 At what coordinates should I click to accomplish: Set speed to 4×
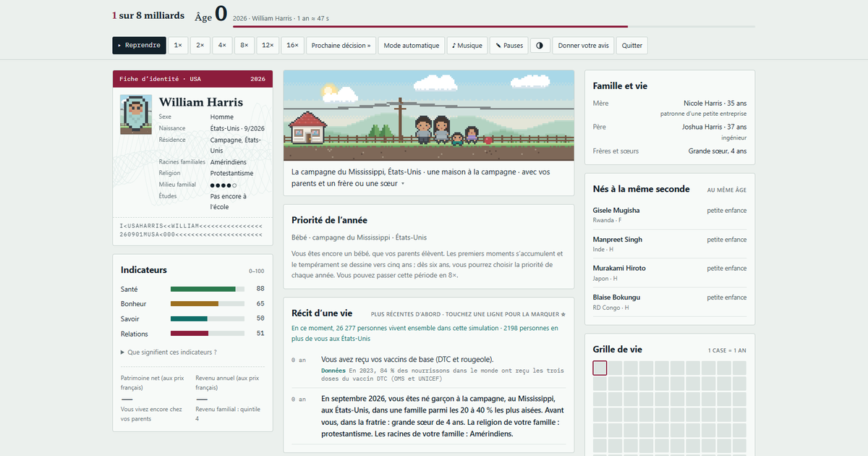pyautogui.click(x=223, y=46)
